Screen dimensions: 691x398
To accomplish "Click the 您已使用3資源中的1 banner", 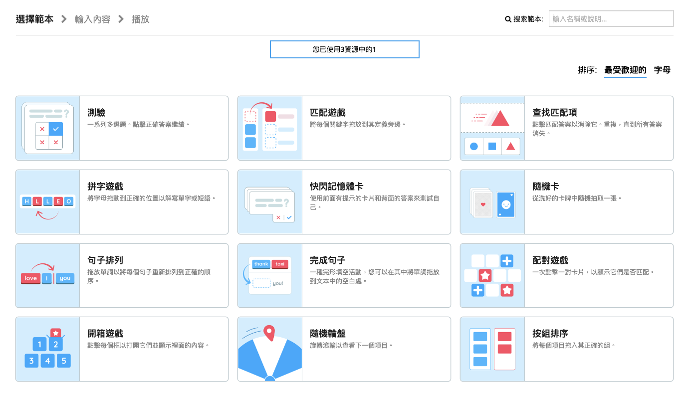I will [x=344, y=49].
